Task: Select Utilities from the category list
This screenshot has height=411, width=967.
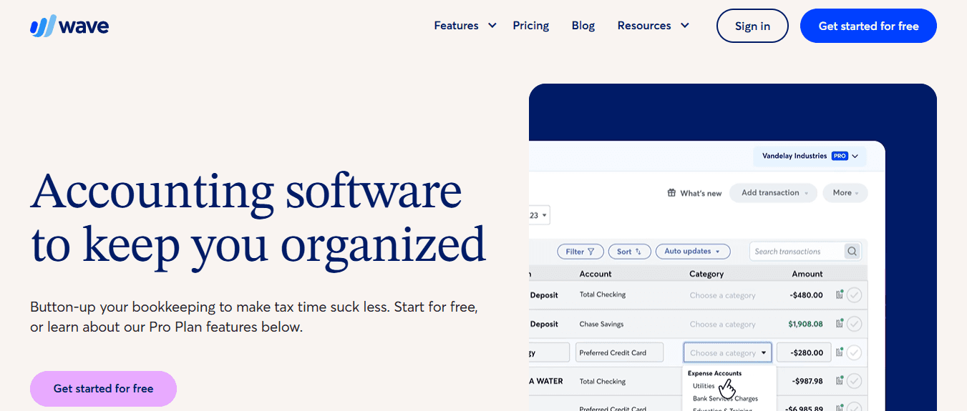Action: (704, 386)
